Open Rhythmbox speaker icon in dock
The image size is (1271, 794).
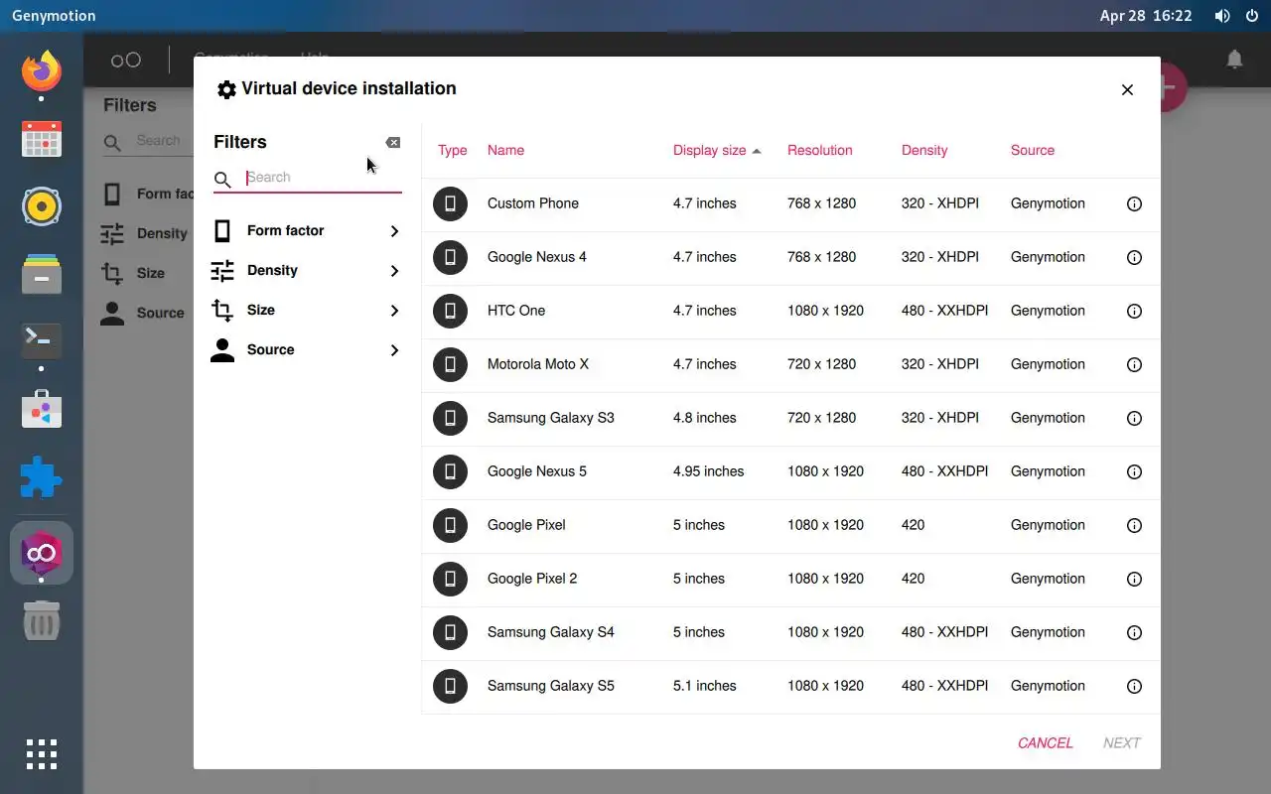[42, 206]
